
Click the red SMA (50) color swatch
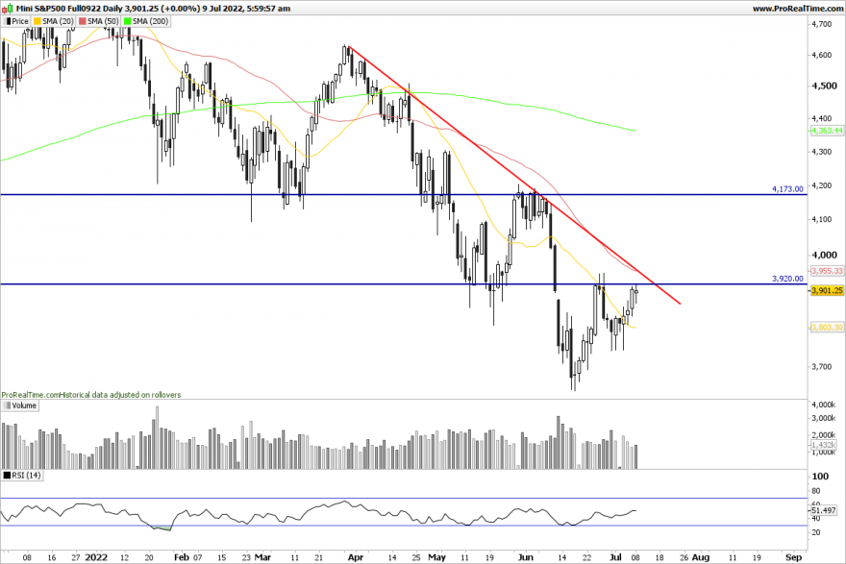coord(83,21)
